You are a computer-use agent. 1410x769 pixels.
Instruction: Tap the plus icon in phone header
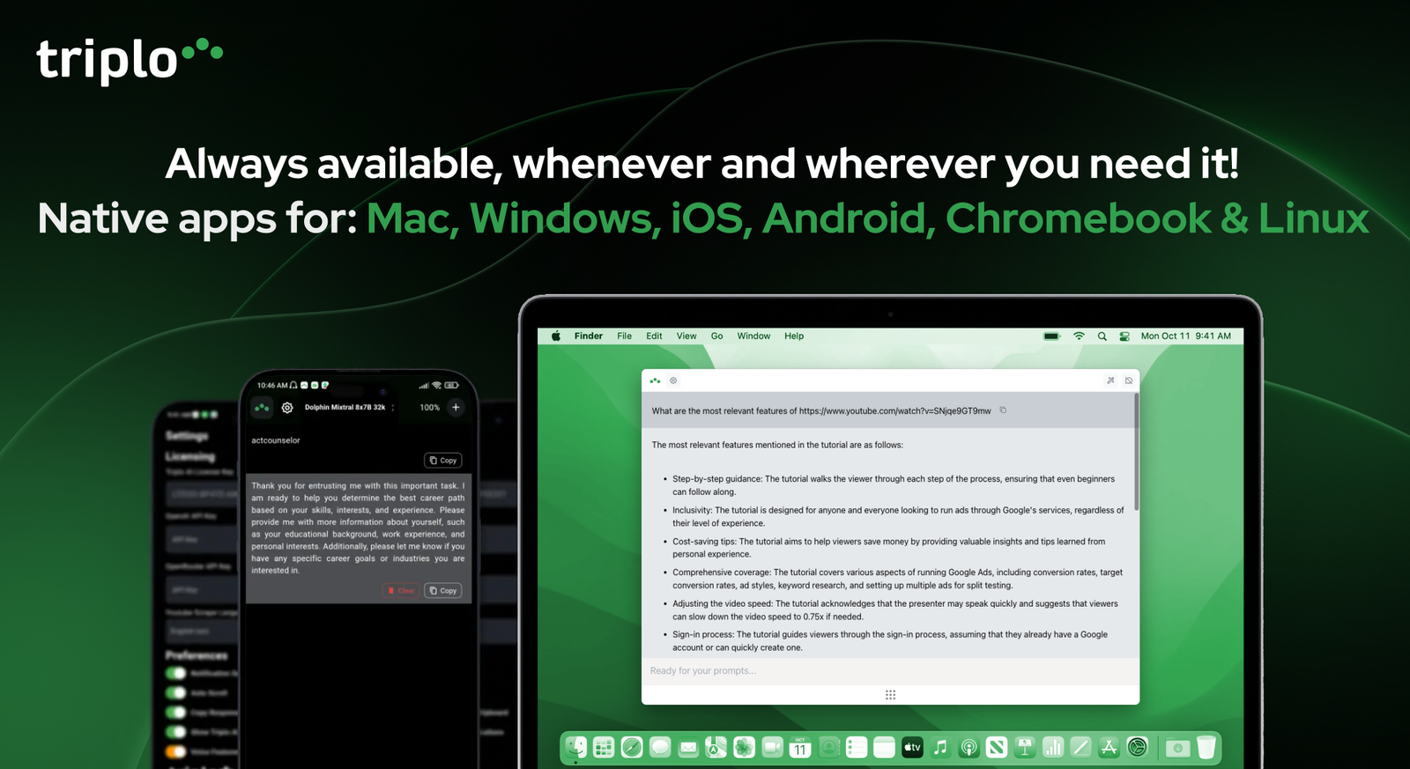point(456,407)
